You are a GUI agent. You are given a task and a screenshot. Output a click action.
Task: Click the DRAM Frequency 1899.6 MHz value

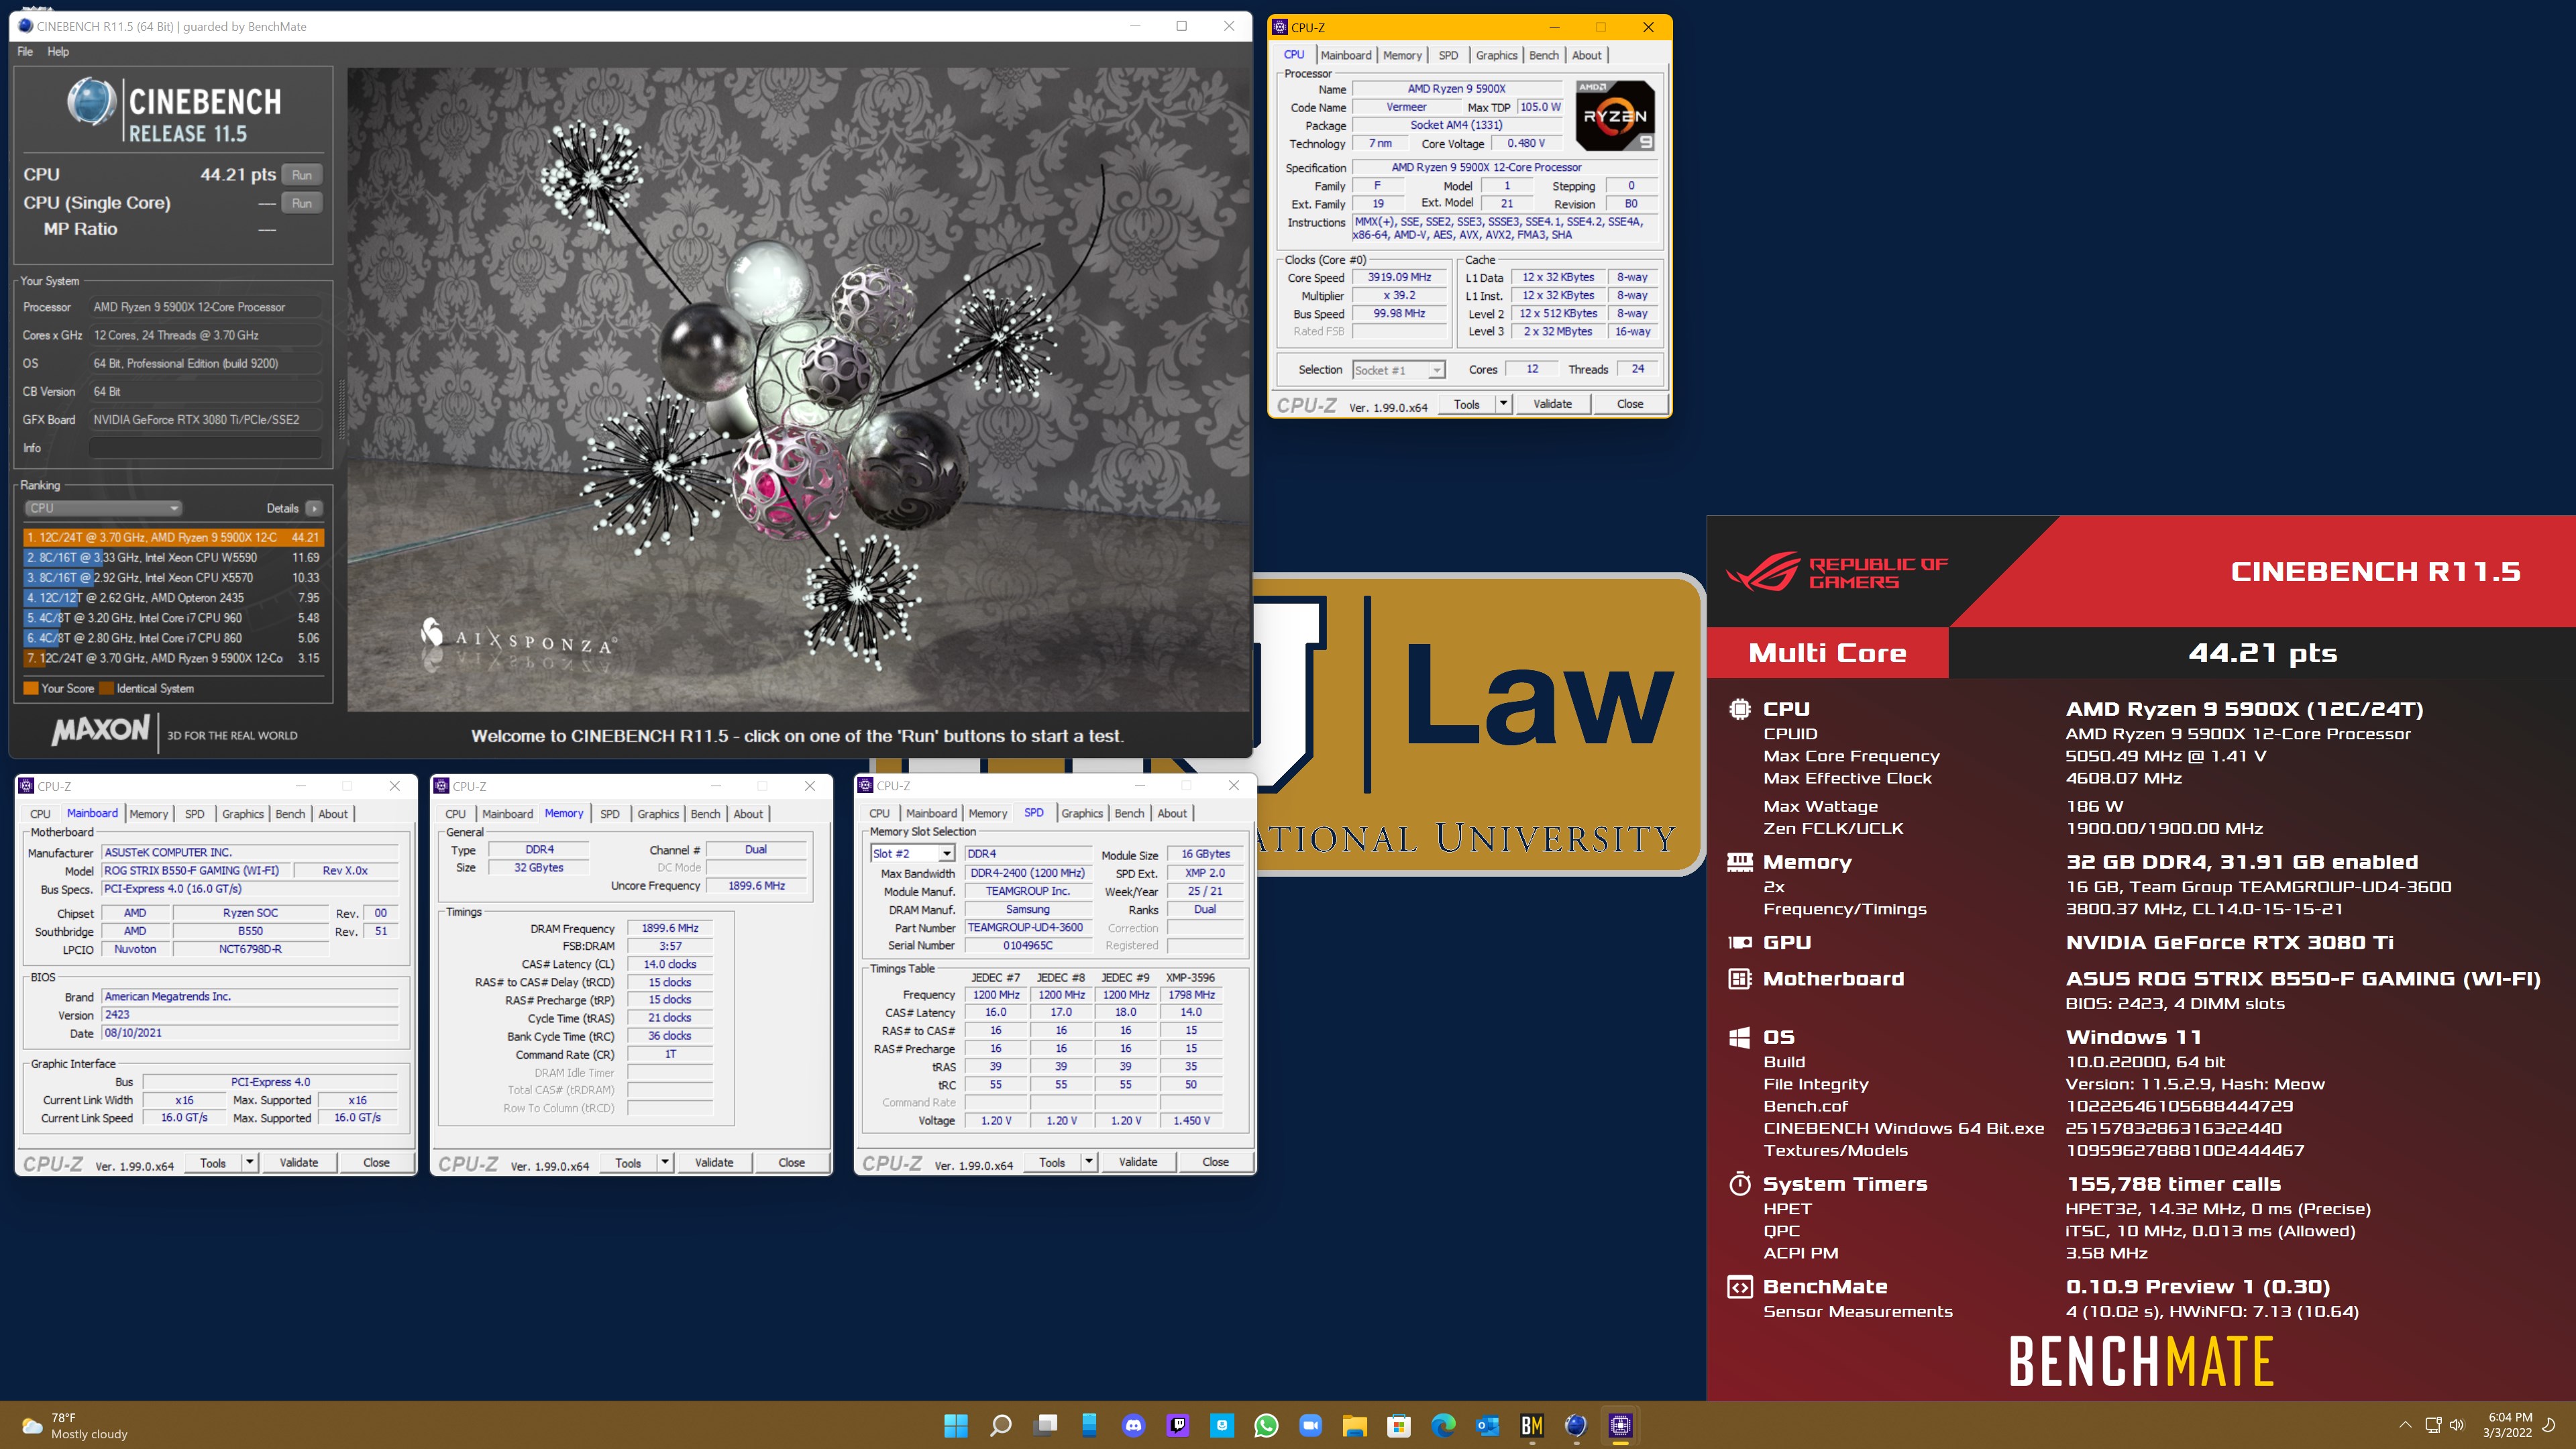tap(670, 929)
